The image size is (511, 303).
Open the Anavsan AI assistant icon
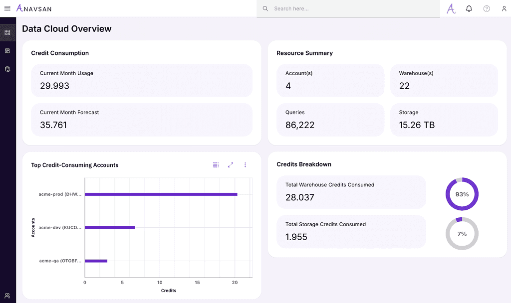pos(451,8)
